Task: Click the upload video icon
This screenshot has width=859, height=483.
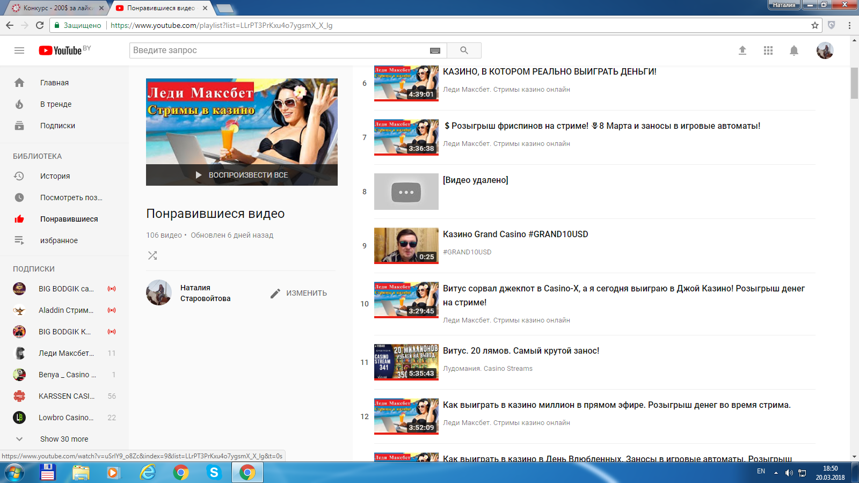Action: pyautogui.click(x=742, y=50)
